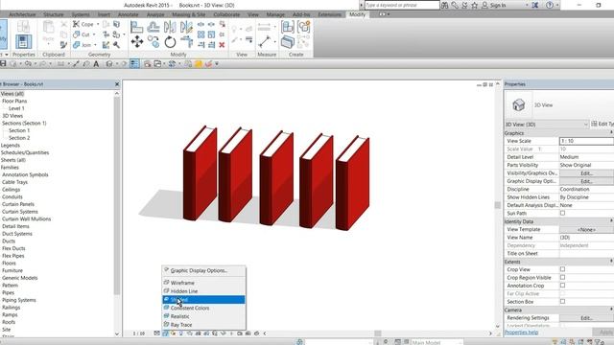Close the Project Browser panel

point(117,84)
